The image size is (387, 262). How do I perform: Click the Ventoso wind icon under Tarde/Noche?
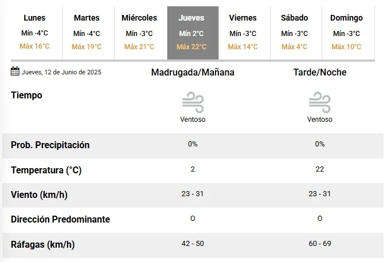[319, 102]
